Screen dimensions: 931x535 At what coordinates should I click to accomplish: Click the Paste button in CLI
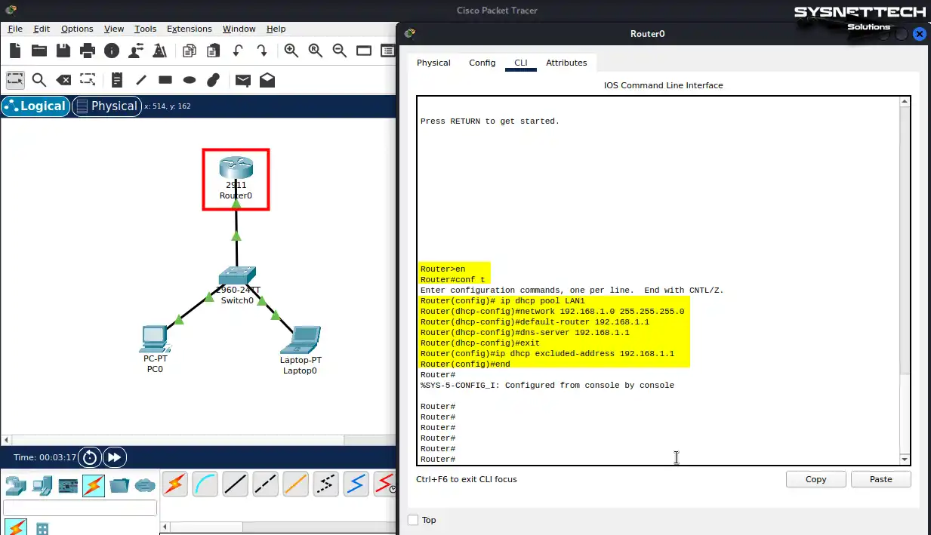coord(880,479)
